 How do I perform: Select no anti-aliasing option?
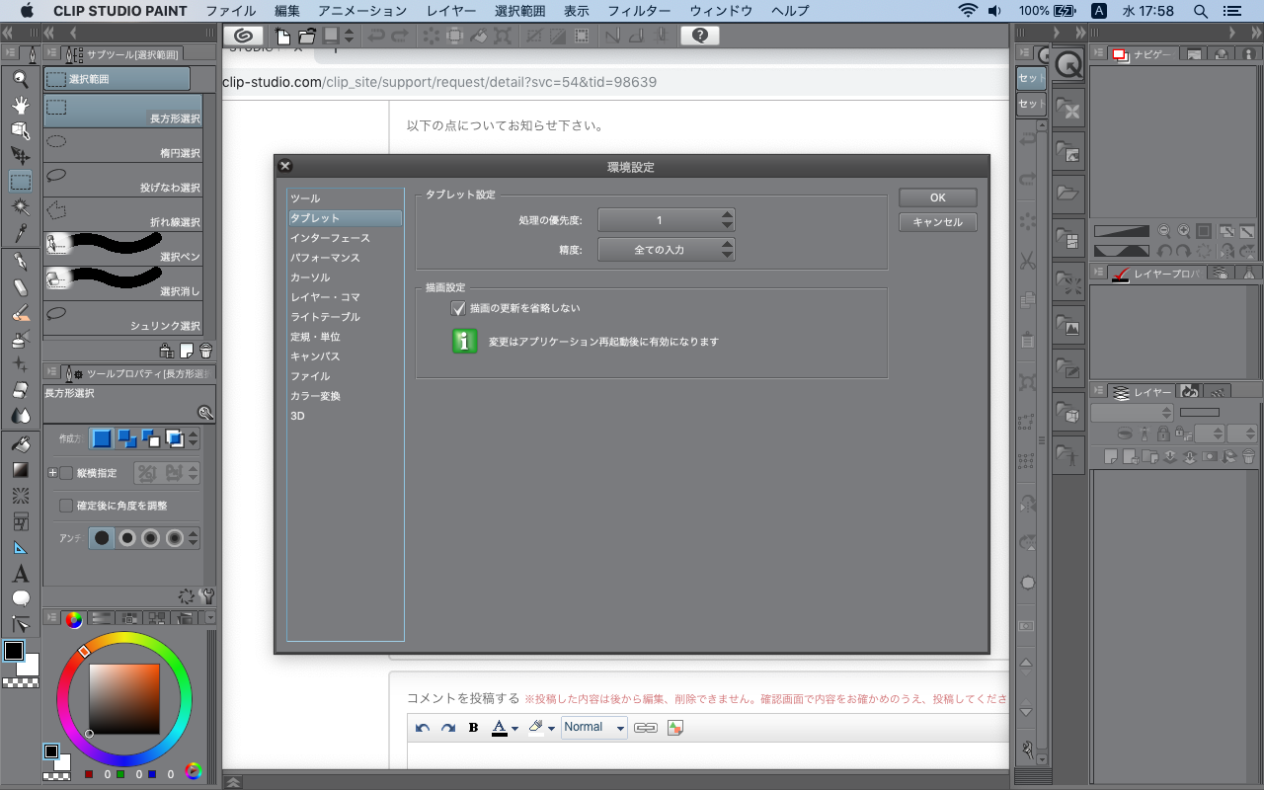click(x=102, y=538)
